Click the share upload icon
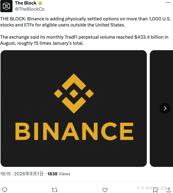173x193 pixels. click(168, 190)
